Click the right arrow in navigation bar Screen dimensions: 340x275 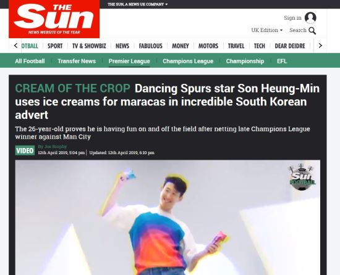pyautogui.click(x=320, y=46)
